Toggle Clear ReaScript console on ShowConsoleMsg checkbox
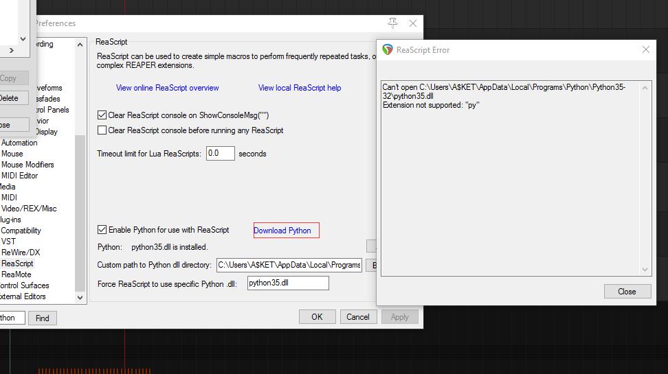 (102, 115)
